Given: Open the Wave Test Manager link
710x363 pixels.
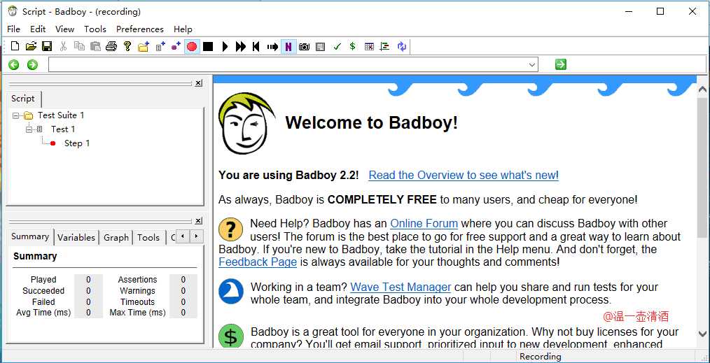Looking at the screenshot, I should click(x=401, y=287).
